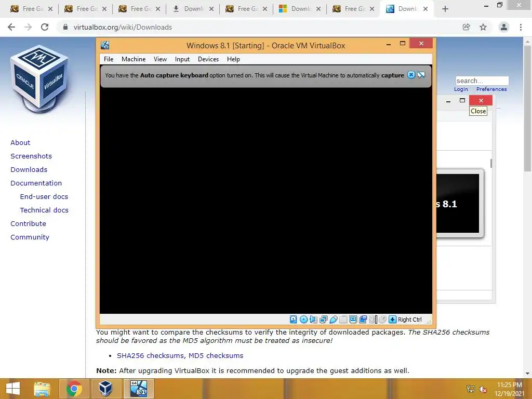Click the muted speaker tray icon

pos(483,389)
